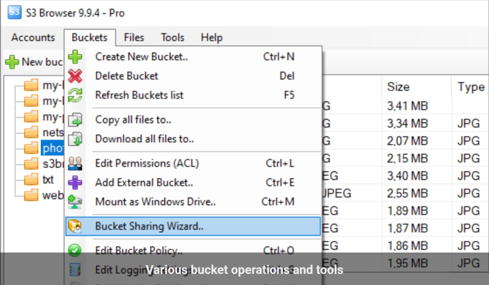
Task: Click the 1,87 MB size cell
Action: [407, 228]
